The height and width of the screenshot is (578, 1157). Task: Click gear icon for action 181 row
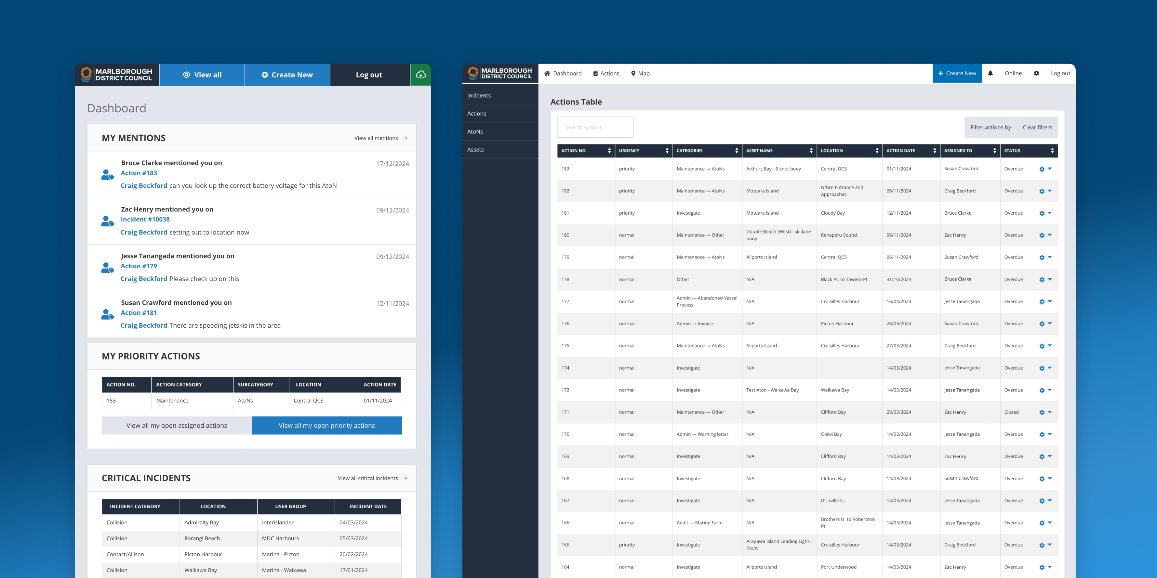pyautogui.click(x=1042, y=213)
